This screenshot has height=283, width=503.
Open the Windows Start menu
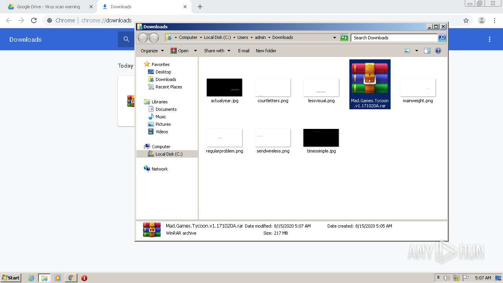tap(11, 278)
